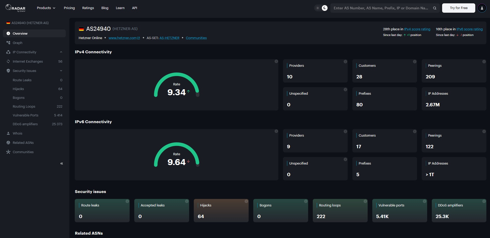
Task: Open the Blog menu item
Action: (105, 8)
